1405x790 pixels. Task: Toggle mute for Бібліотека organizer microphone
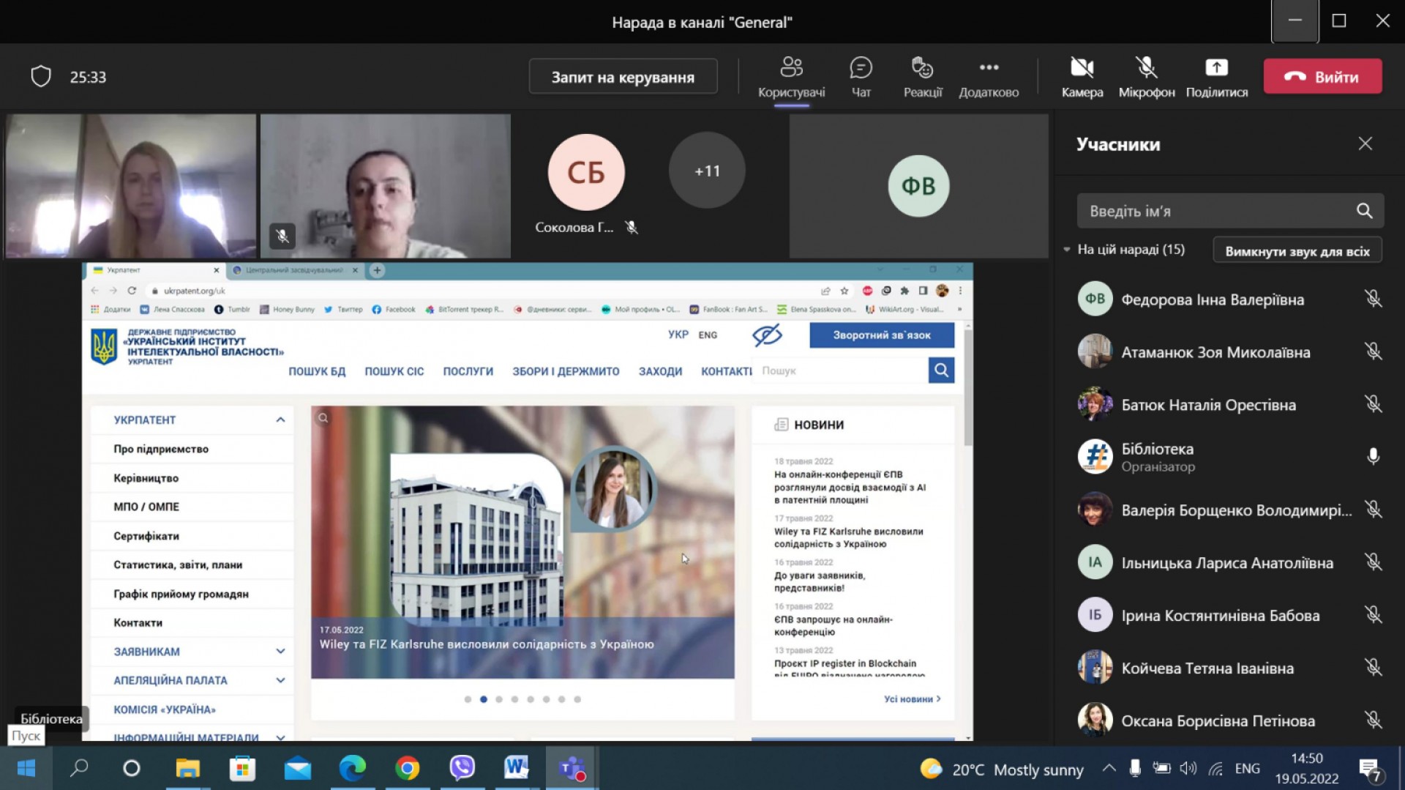coord(1373,457)
